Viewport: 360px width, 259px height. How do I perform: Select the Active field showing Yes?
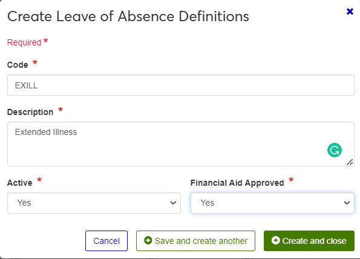click(x=94, y=203)
